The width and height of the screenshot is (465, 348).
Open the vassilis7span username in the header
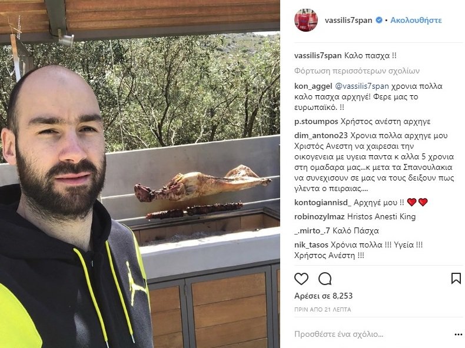(x=348, y=20)
